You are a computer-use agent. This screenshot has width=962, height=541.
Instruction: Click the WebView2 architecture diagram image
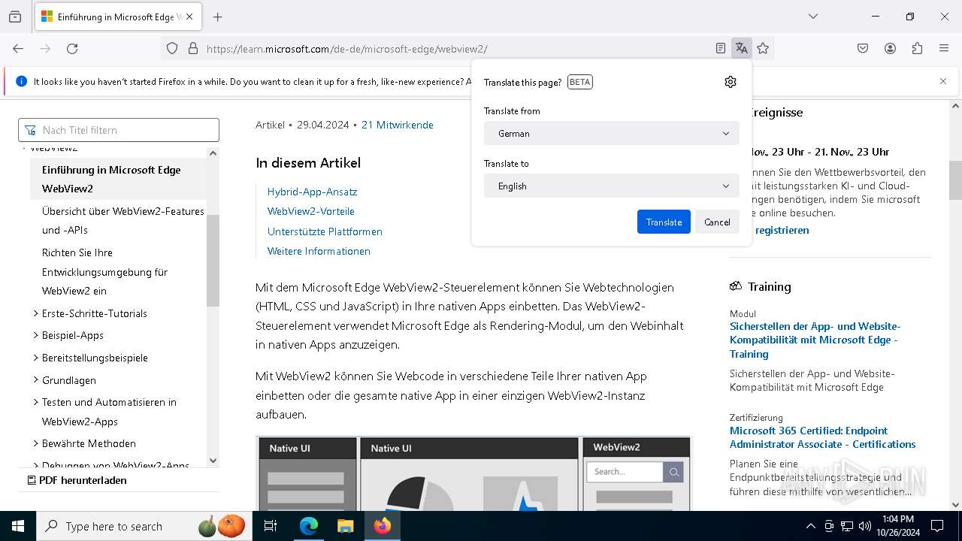[473, 473]
